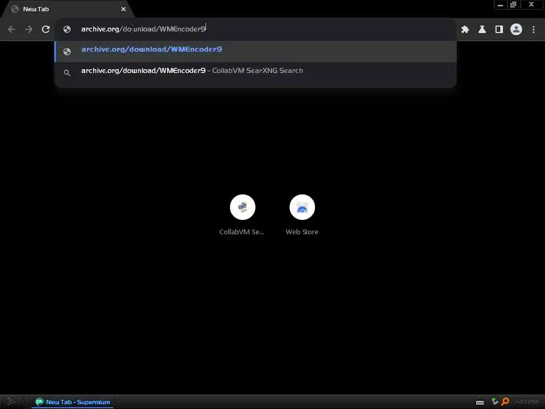Close the New Tab tab
This screenshot has width=545, height=409.
123,9
